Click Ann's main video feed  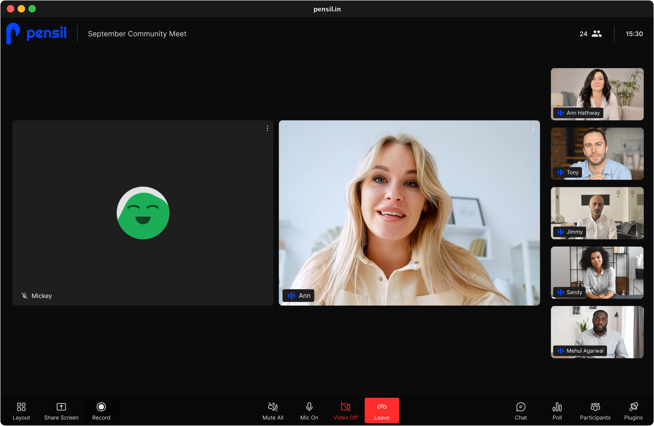pos(409,213)
